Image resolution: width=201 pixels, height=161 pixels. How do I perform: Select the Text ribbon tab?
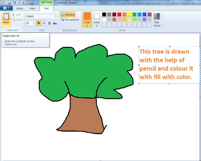tap(46, 8)
